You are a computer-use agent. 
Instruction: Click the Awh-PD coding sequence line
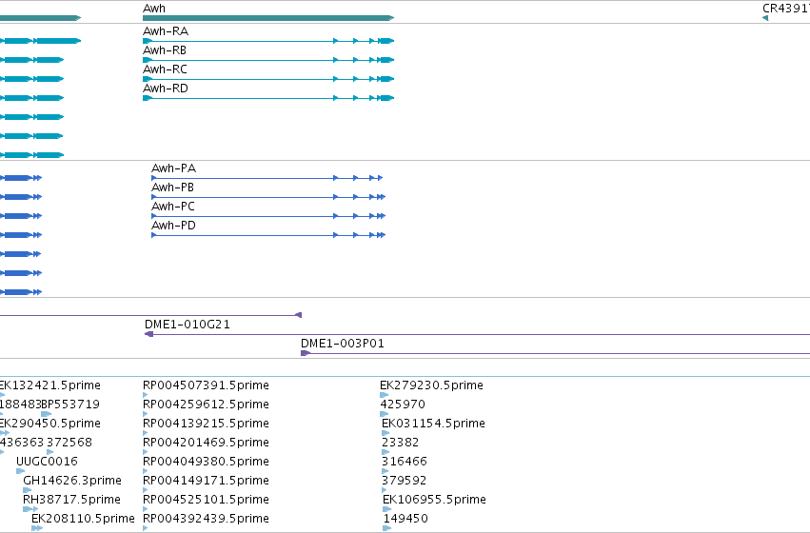tap(268, 235)
